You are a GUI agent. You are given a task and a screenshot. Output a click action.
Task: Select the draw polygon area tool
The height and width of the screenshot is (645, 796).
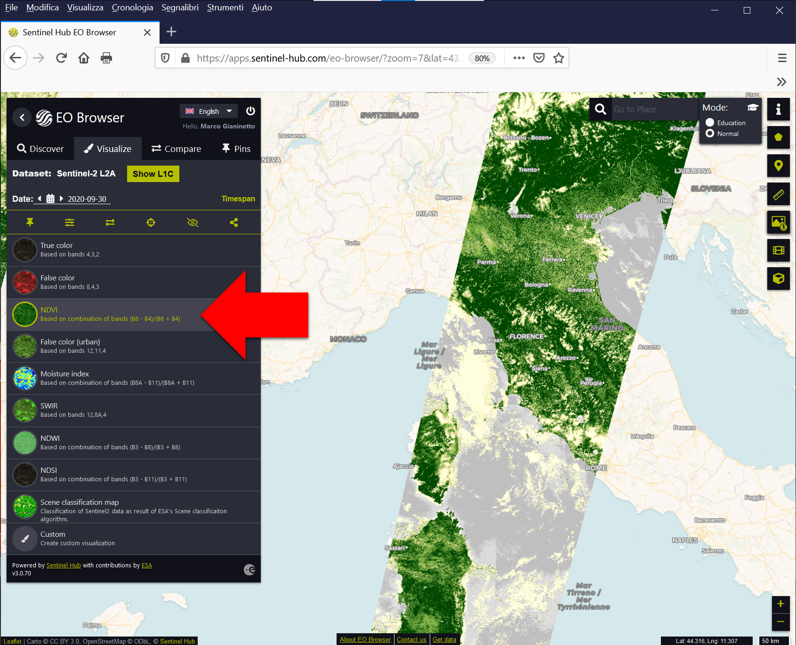click(779, 137)
